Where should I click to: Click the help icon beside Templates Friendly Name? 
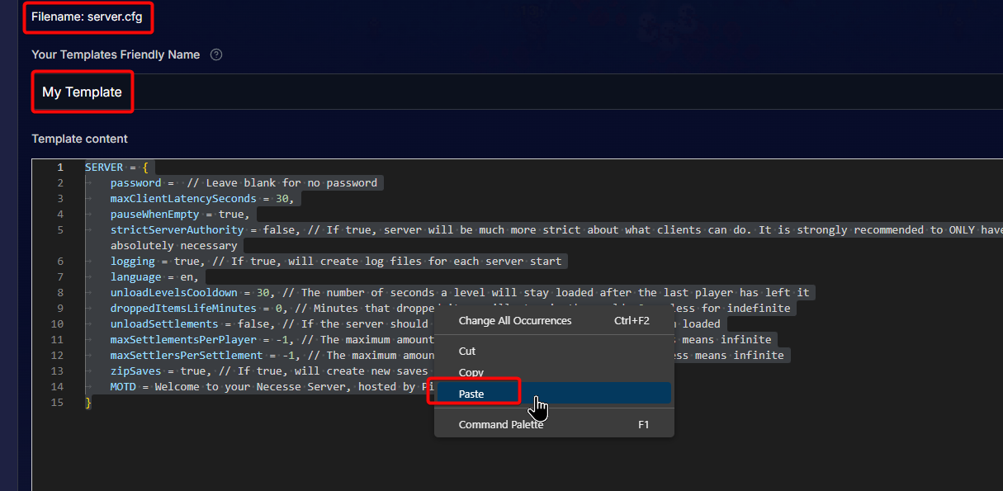(x=216, y=54)
